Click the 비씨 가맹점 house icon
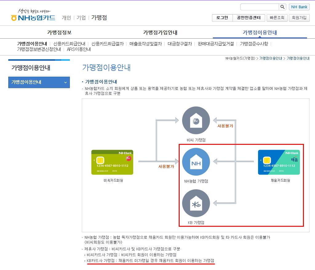315x270 pixels. 196,121
